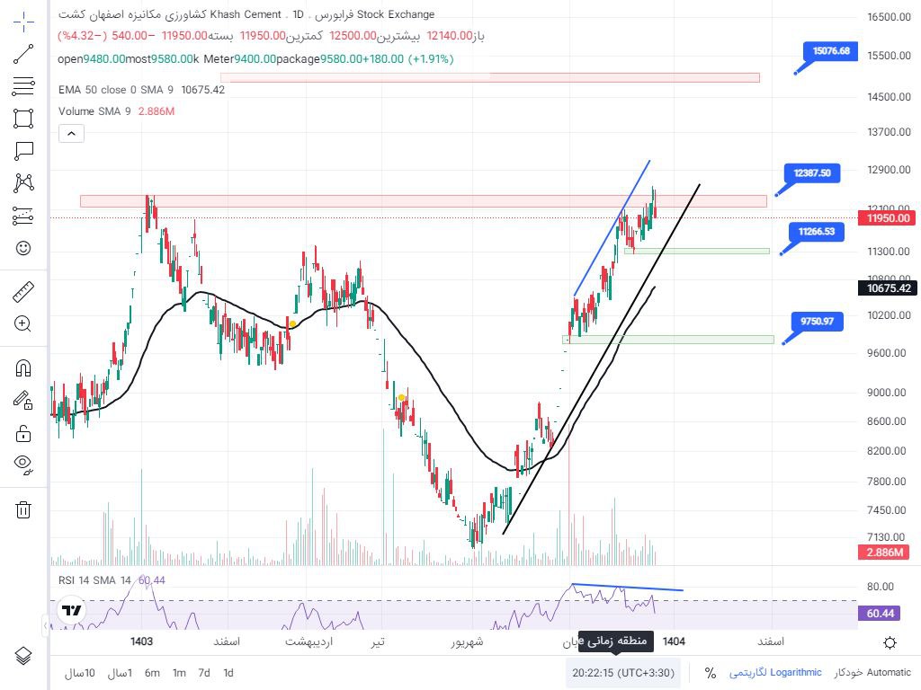Hide all drawings with the eye icon
This screenshot has width=921, height=690.
coord(23,464)
